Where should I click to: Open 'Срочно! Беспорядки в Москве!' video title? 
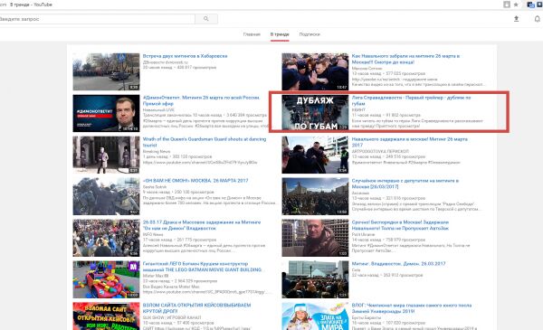coord(400,225)
